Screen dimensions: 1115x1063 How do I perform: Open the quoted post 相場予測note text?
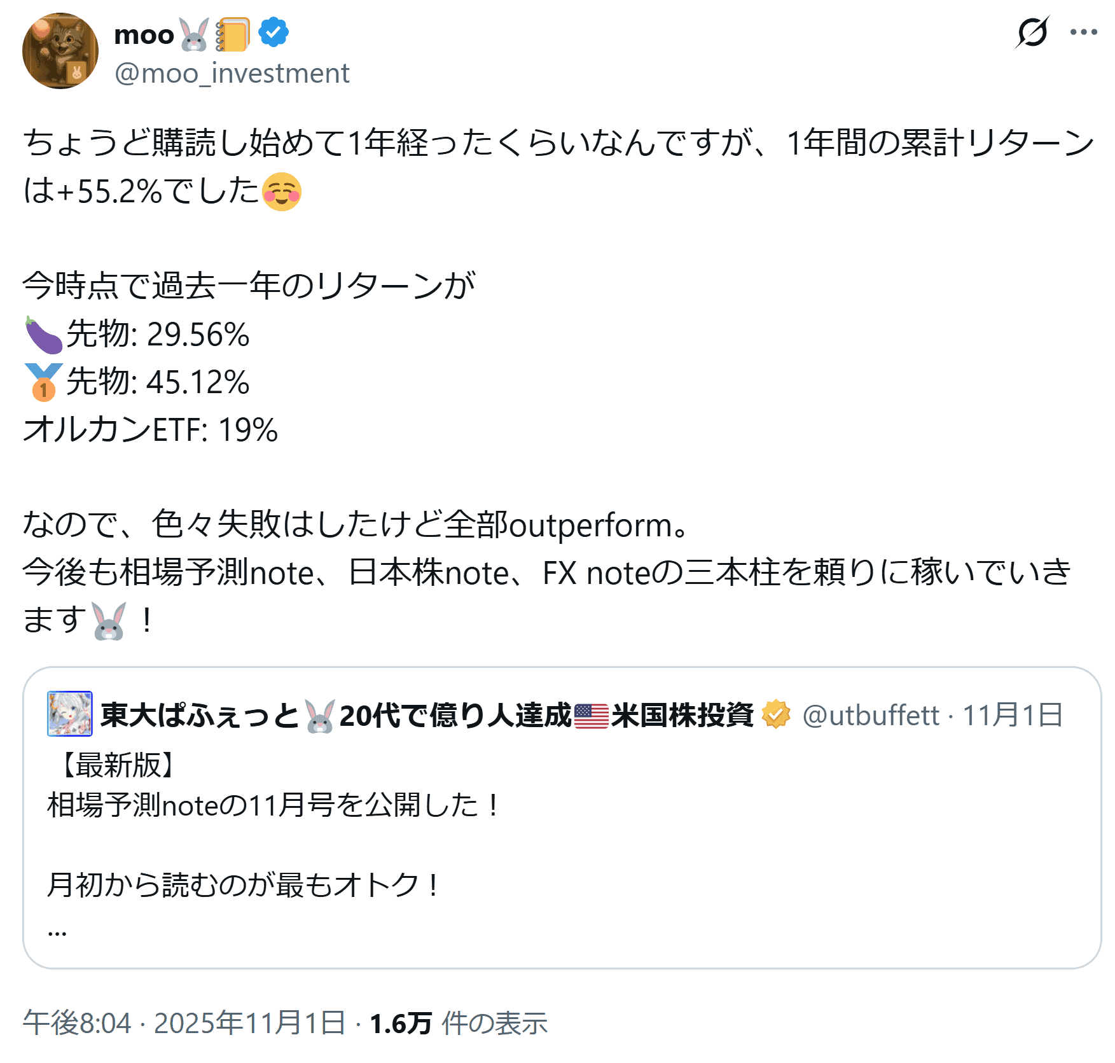tap(274, 805)
